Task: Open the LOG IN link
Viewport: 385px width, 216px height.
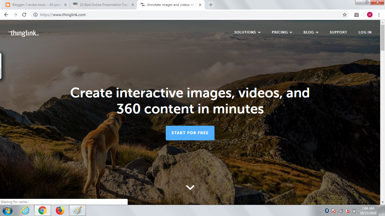Action: click(365, 32)
